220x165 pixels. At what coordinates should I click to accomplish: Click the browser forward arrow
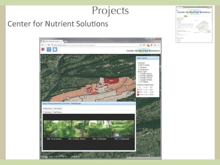click(45, 45)
